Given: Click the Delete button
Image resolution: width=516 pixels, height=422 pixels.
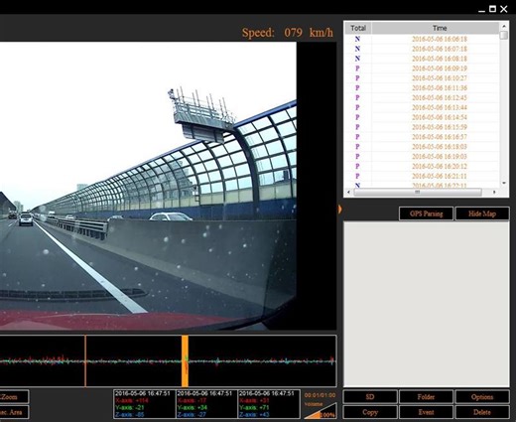Looking at the screenshot, I should coord(482,412).
